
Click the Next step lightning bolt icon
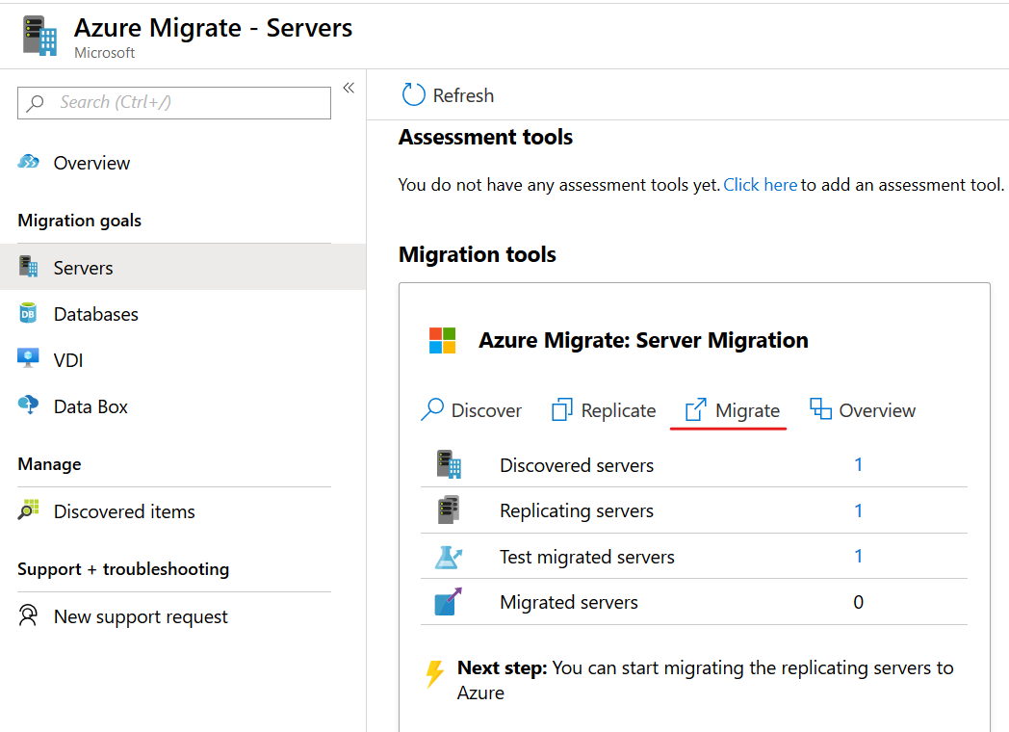(x=435, y=674)
